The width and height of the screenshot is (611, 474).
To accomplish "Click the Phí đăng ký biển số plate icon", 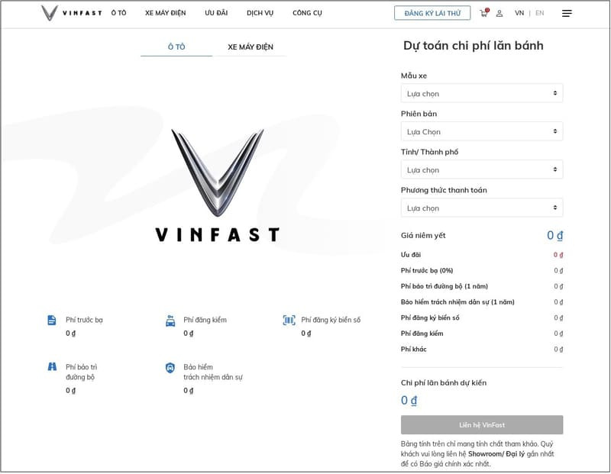I will tap(289, 320).
